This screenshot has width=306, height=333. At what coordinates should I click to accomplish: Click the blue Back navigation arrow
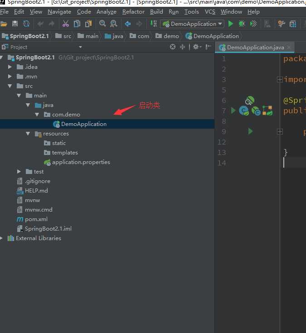[128, 24]
